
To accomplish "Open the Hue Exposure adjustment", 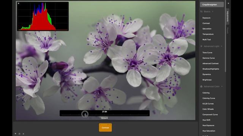I will click(208, 125).
